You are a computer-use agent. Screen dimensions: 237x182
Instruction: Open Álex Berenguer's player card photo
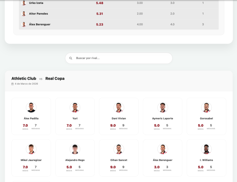[163, 149]
